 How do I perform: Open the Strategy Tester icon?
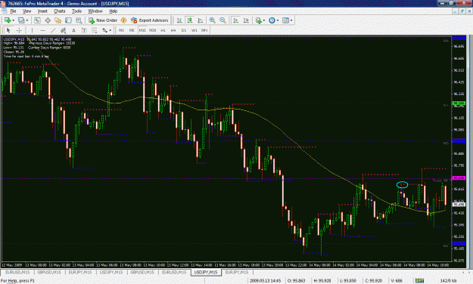[79, 20]
